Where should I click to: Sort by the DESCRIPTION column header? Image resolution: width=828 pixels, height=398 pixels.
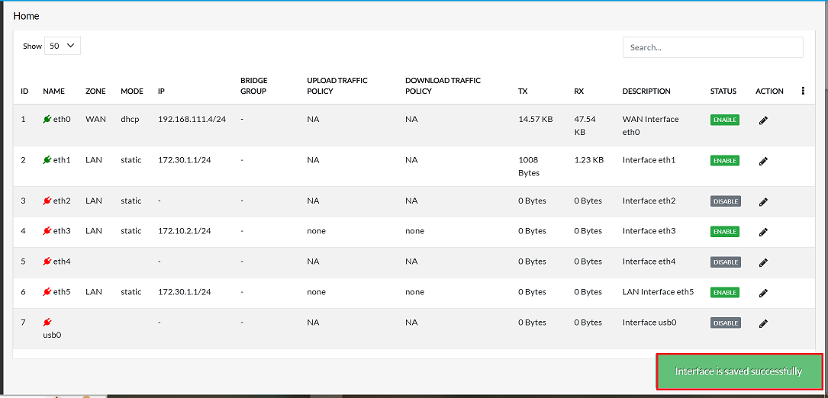click(646, 91)
